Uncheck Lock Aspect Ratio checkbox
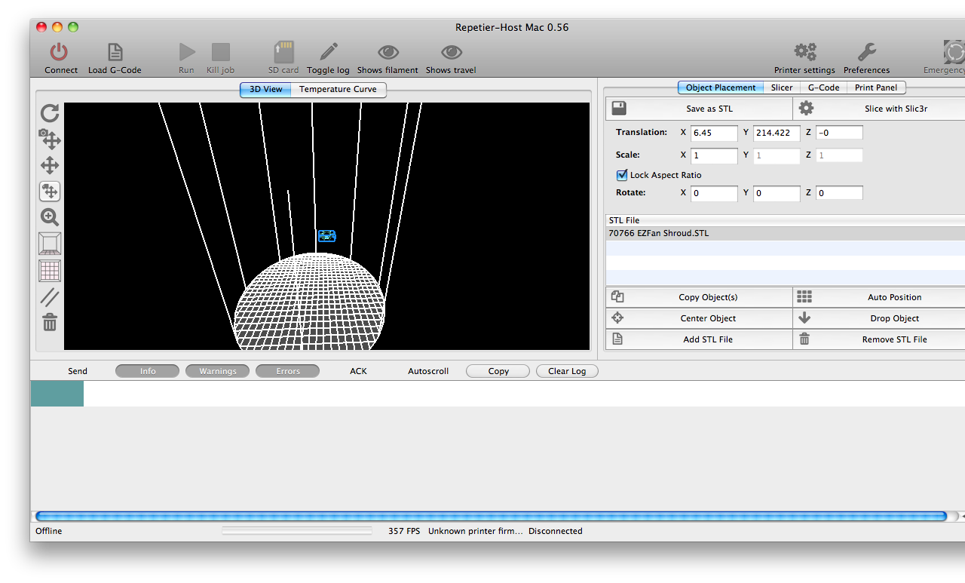Image resolution: width=965 pixels, height=583 pixels. click(x=622, y=175)
